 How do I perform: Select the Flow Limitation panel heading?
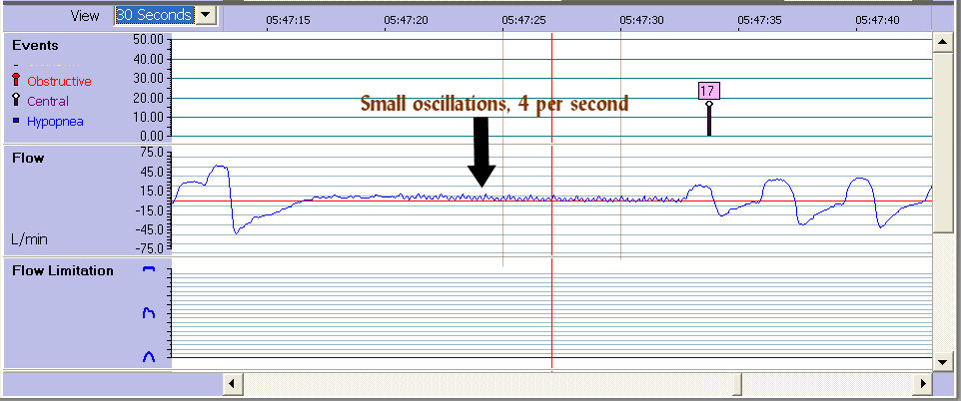(x=62, y=270)
